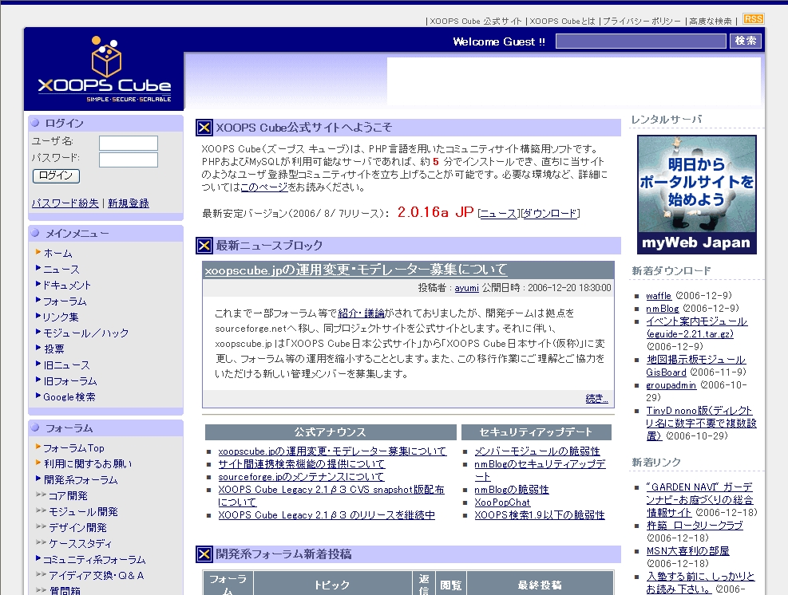
Task: Open イベント案内モジュール download link
Action: coord(696,327)
